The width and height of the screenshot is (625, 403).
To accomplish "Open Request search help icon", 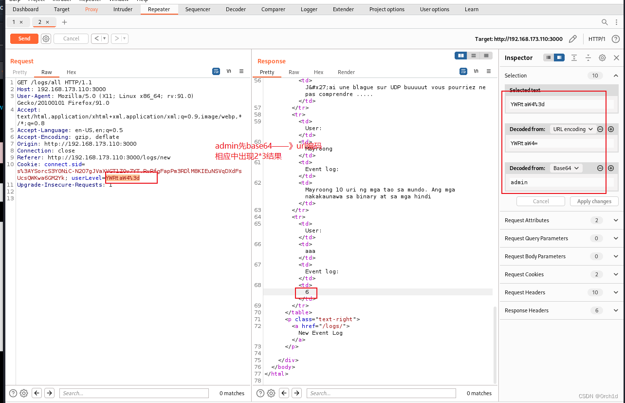I will 13,393.
